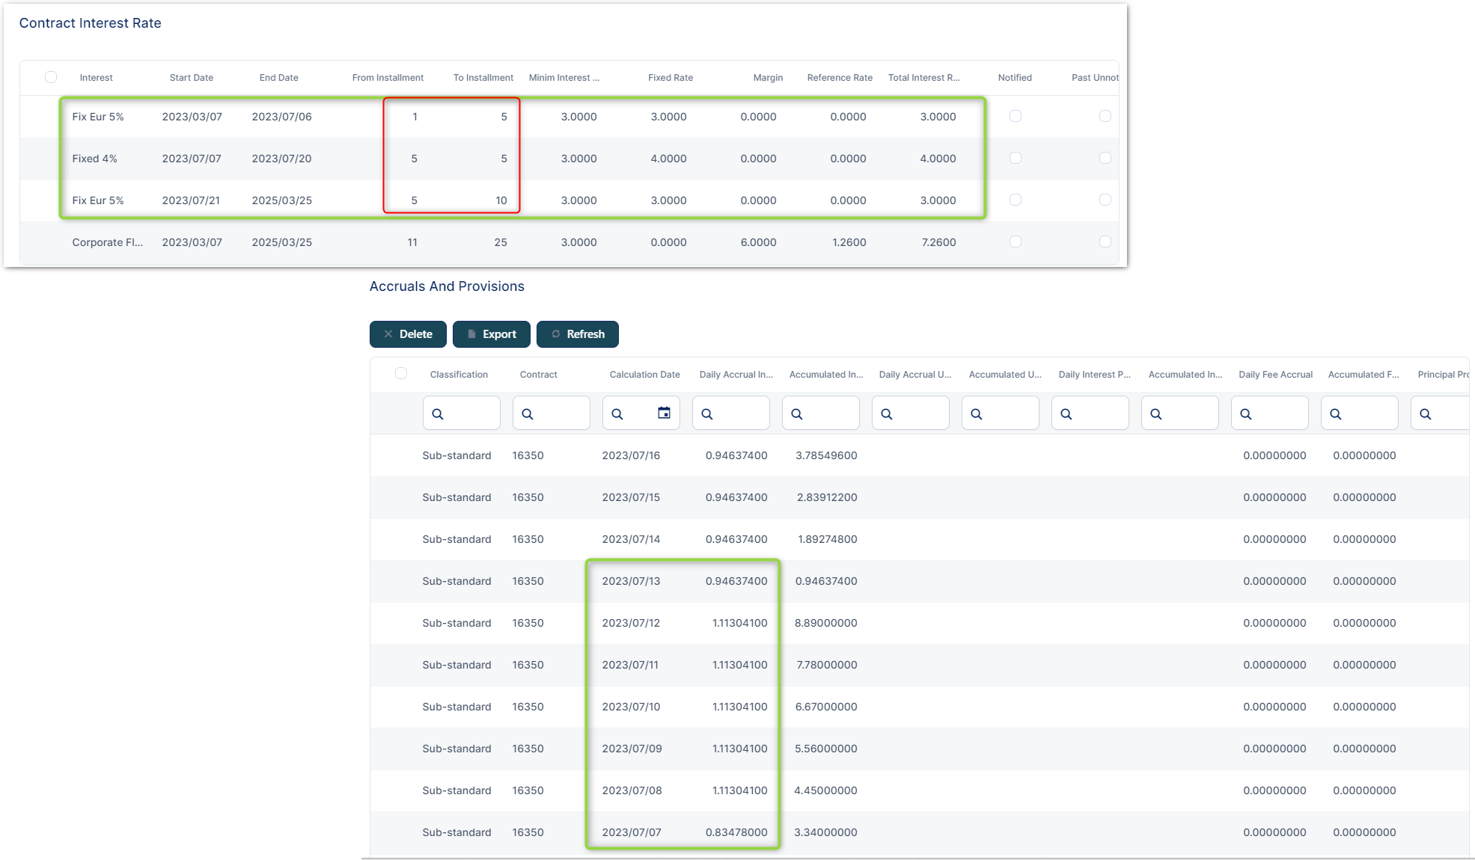Screen dimensions: 1475x860
Task: Check Past Unnotified box for Corporate Fl... row
Action: click(1105, 242)
